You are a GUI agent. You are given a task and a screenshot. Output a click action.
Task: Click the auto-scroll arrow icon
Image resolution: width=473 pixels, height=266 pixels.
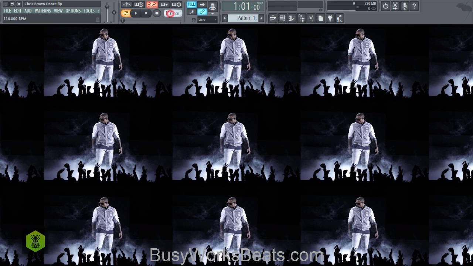coord(202,4)
